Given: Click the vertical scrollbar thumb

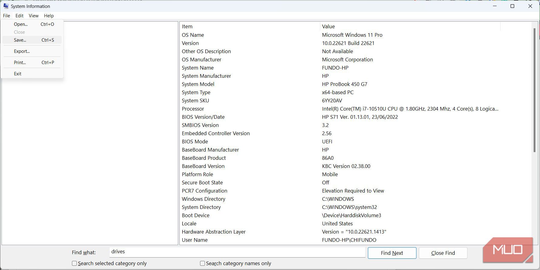Looking at the screenshot, I should (535, 90).
